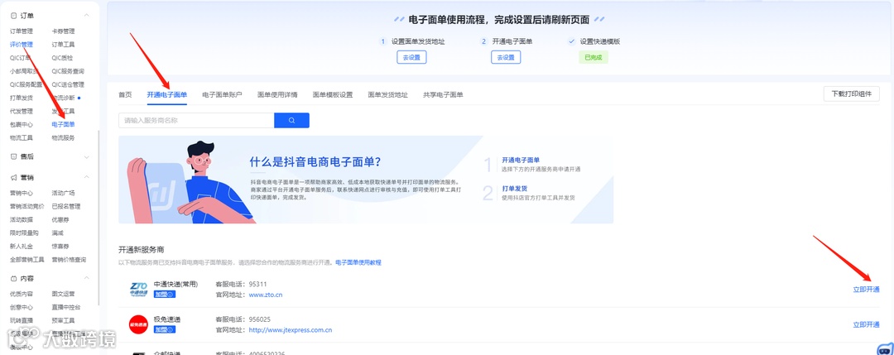Image resolution: width=894 pixels, height=355 pixels.
Task: Open 包裹中心 in the sidebar
Action: [21, 124]
